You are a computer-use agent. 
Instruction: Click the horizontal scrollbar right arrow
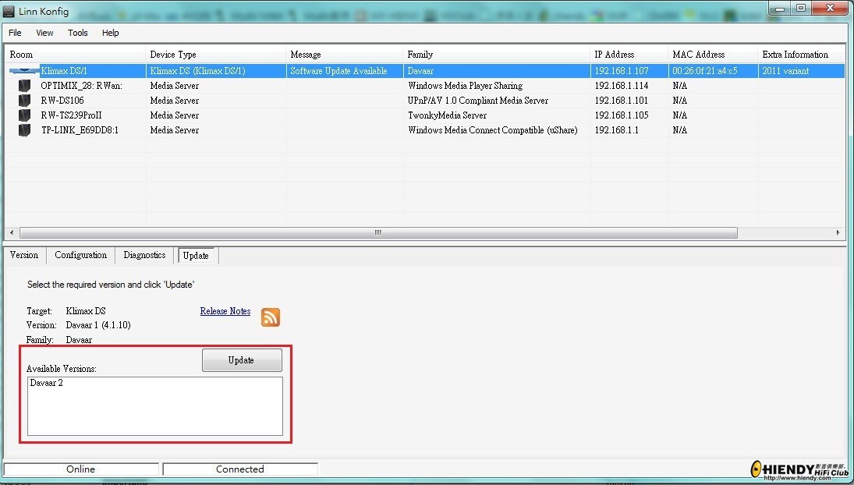(x=838, y=232)
